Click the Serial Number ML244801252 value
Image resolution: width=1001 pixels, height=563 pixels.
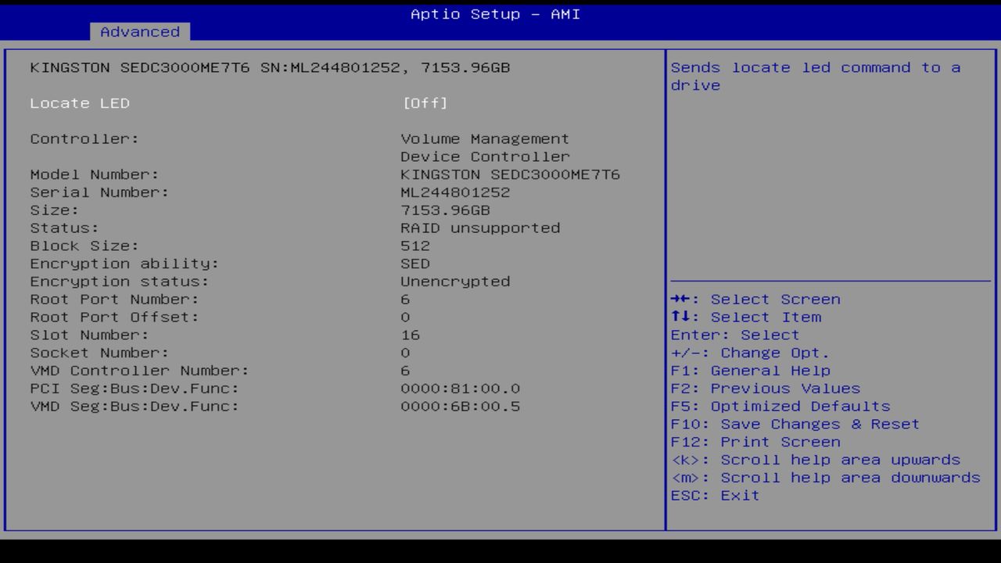click(454, 192)
